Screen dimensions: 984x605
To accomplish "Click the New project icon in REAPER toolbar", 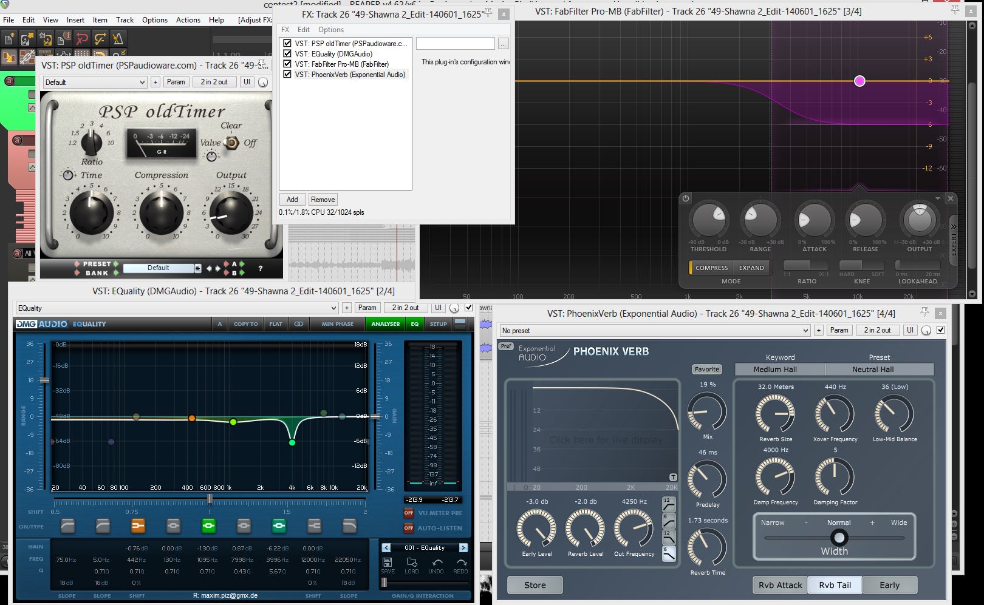I will pyautogui.click(x=9, y=39).
